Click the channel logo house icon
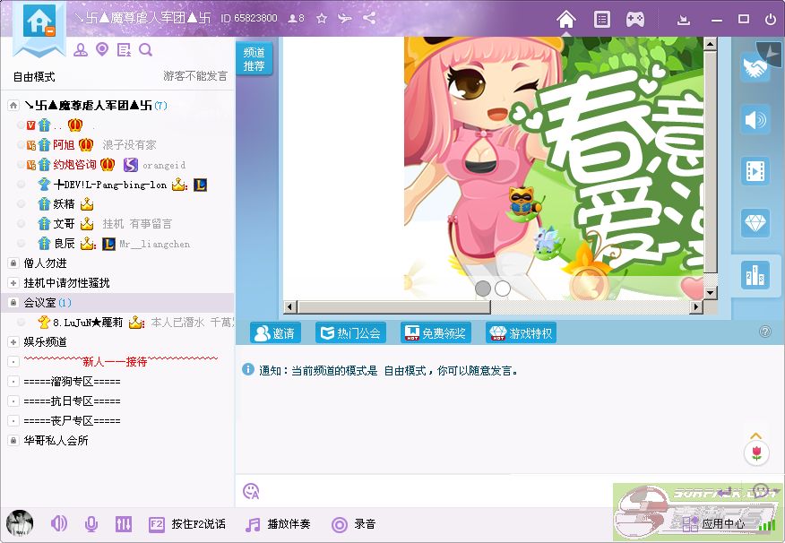 pyautogui.click(x=39, y=22)
